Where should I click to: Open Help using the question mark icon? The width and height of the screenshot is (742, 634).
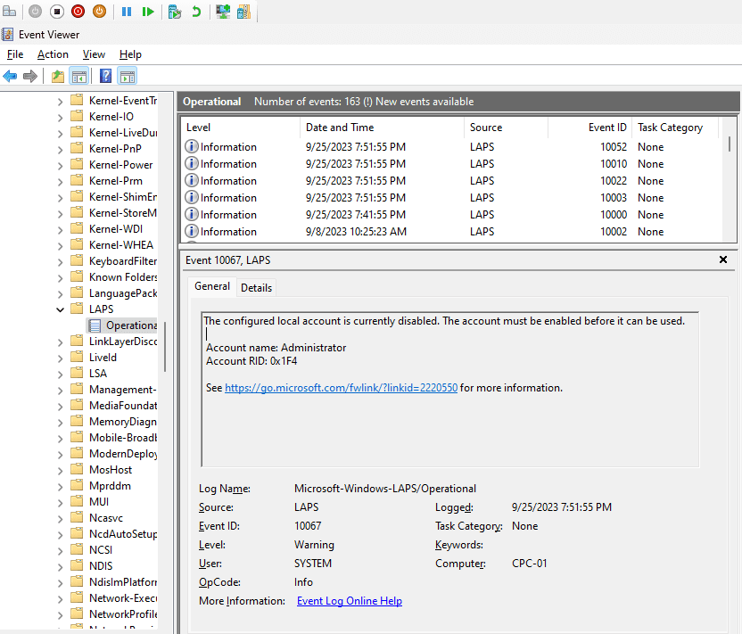pyautogui.click(x=104, y=75)
